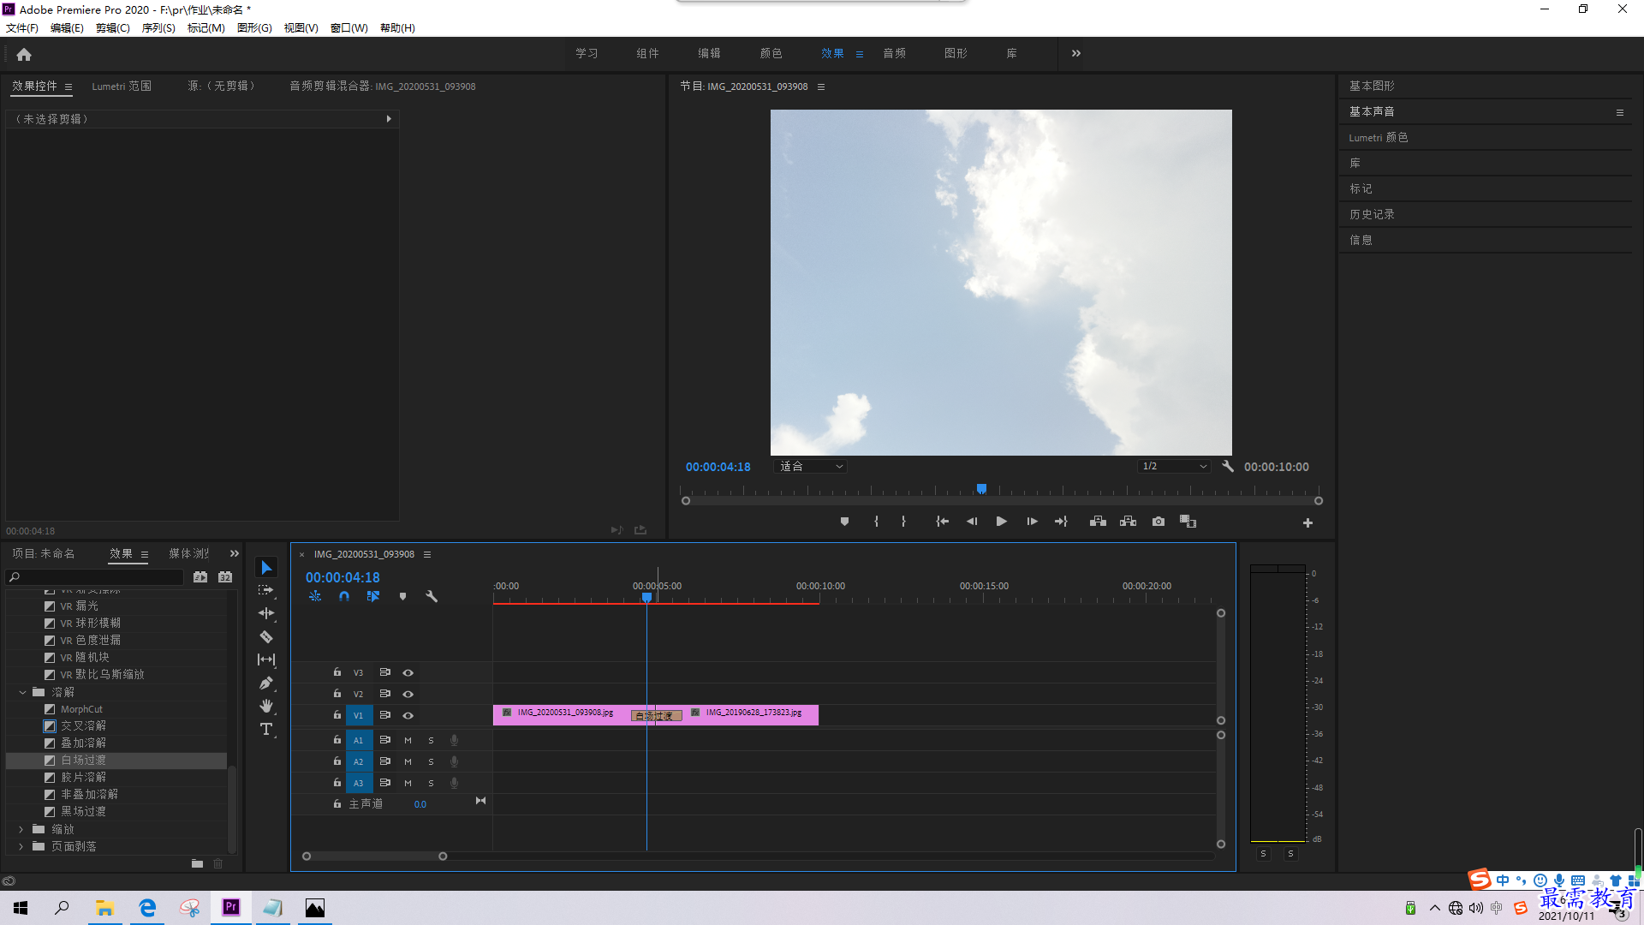Select the Razor tool
Image resolution: width=1644 pixels, height=925 pixels.
point(266,636)
